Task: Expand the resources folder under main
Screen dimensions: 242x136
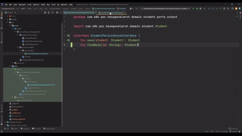Action: [x=12, y=63]
